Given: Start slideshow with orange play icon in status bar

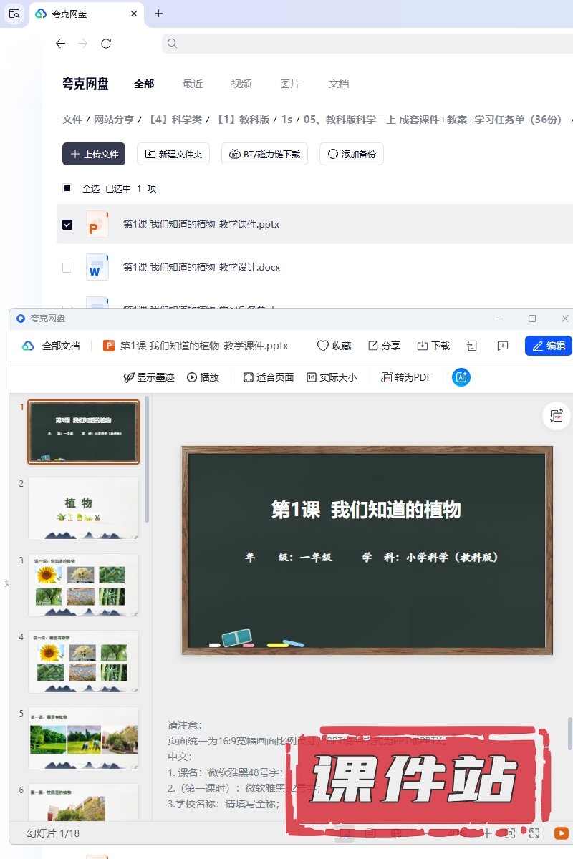Looking at the screenshot, I should pos(562,833).
